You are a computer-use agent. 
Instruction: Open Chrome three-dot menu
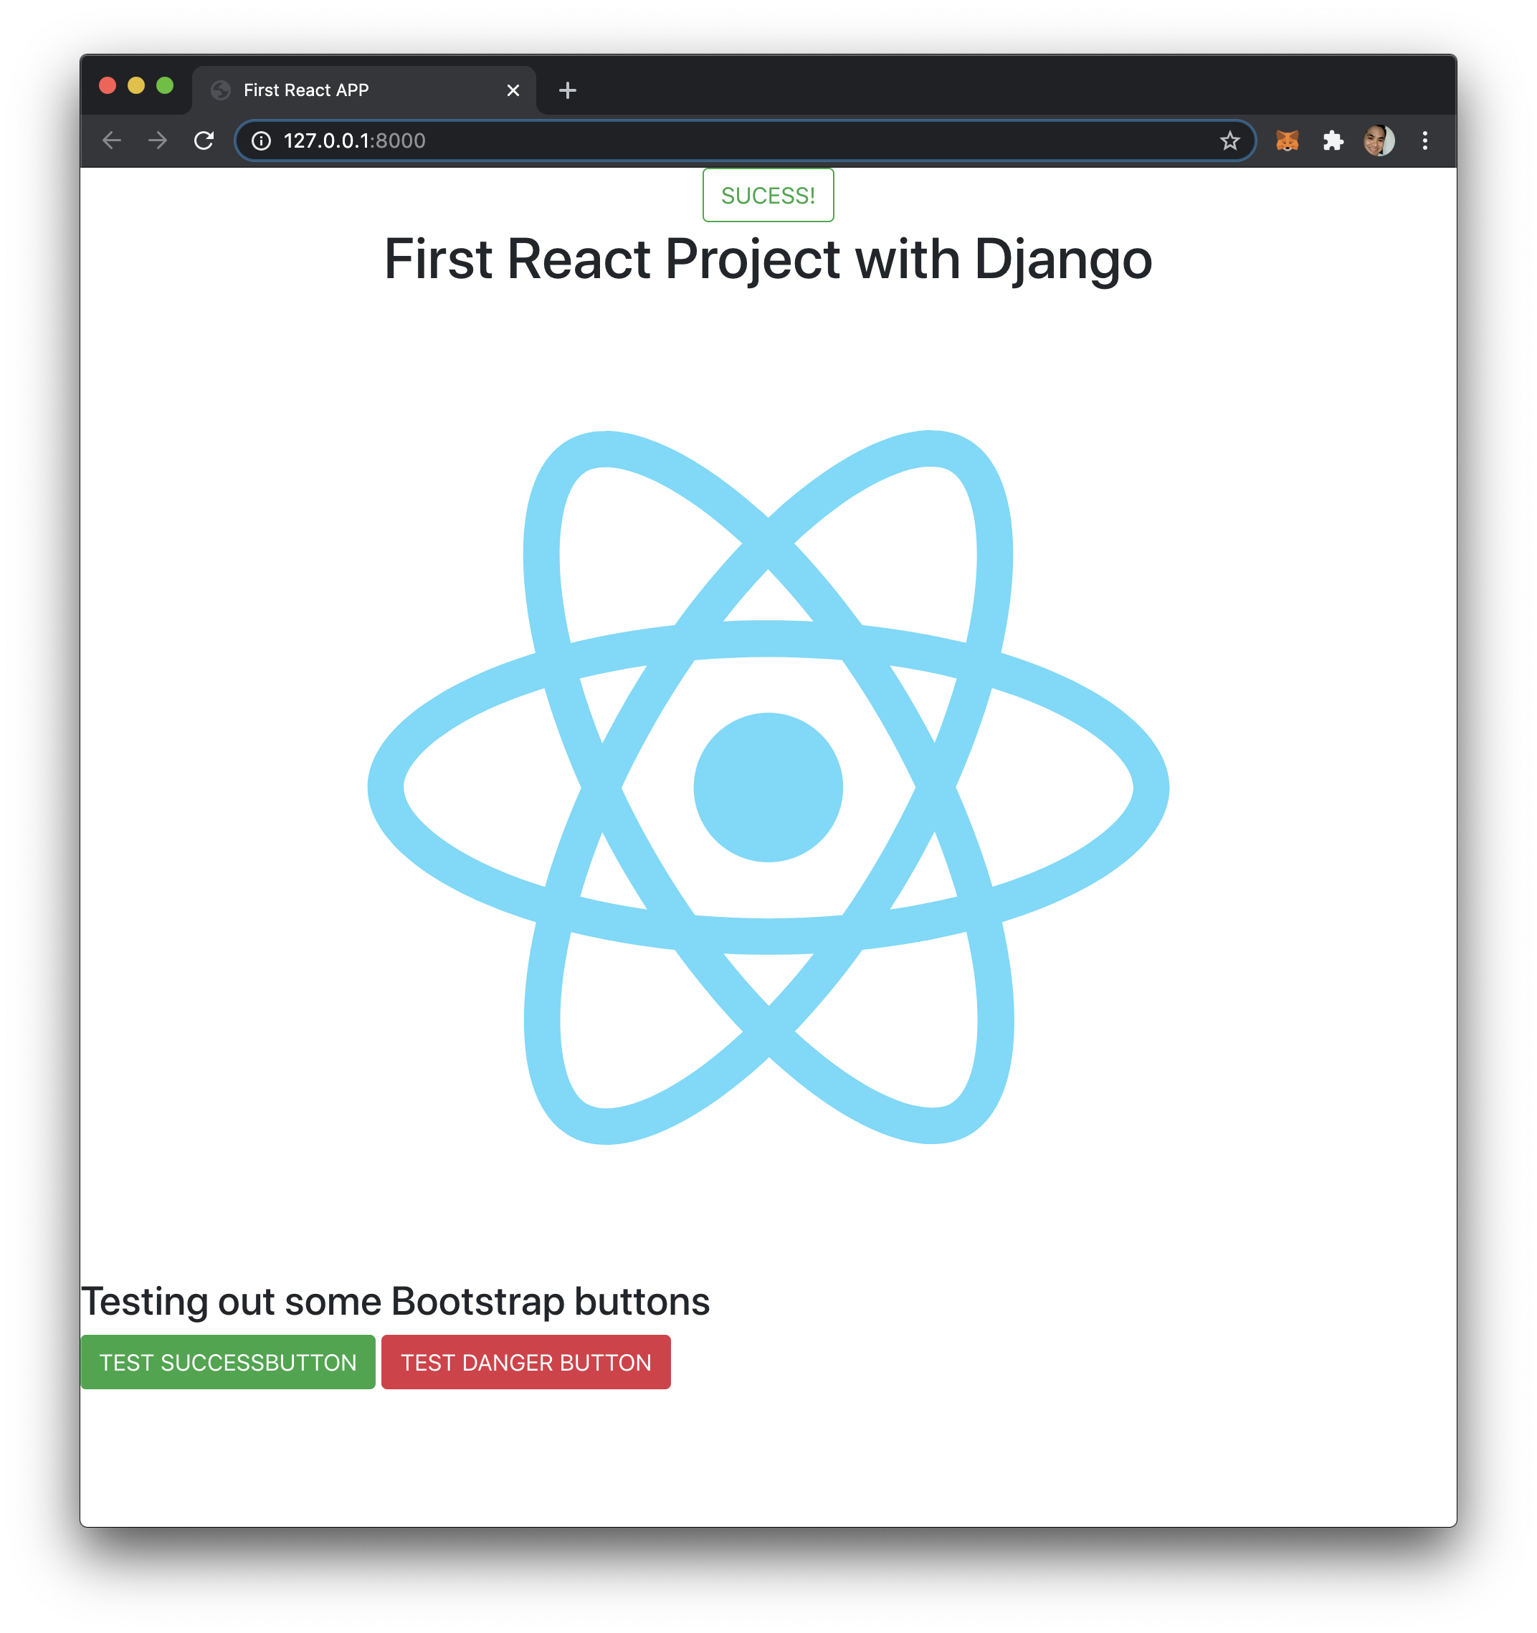click(x=1424, y=141)
